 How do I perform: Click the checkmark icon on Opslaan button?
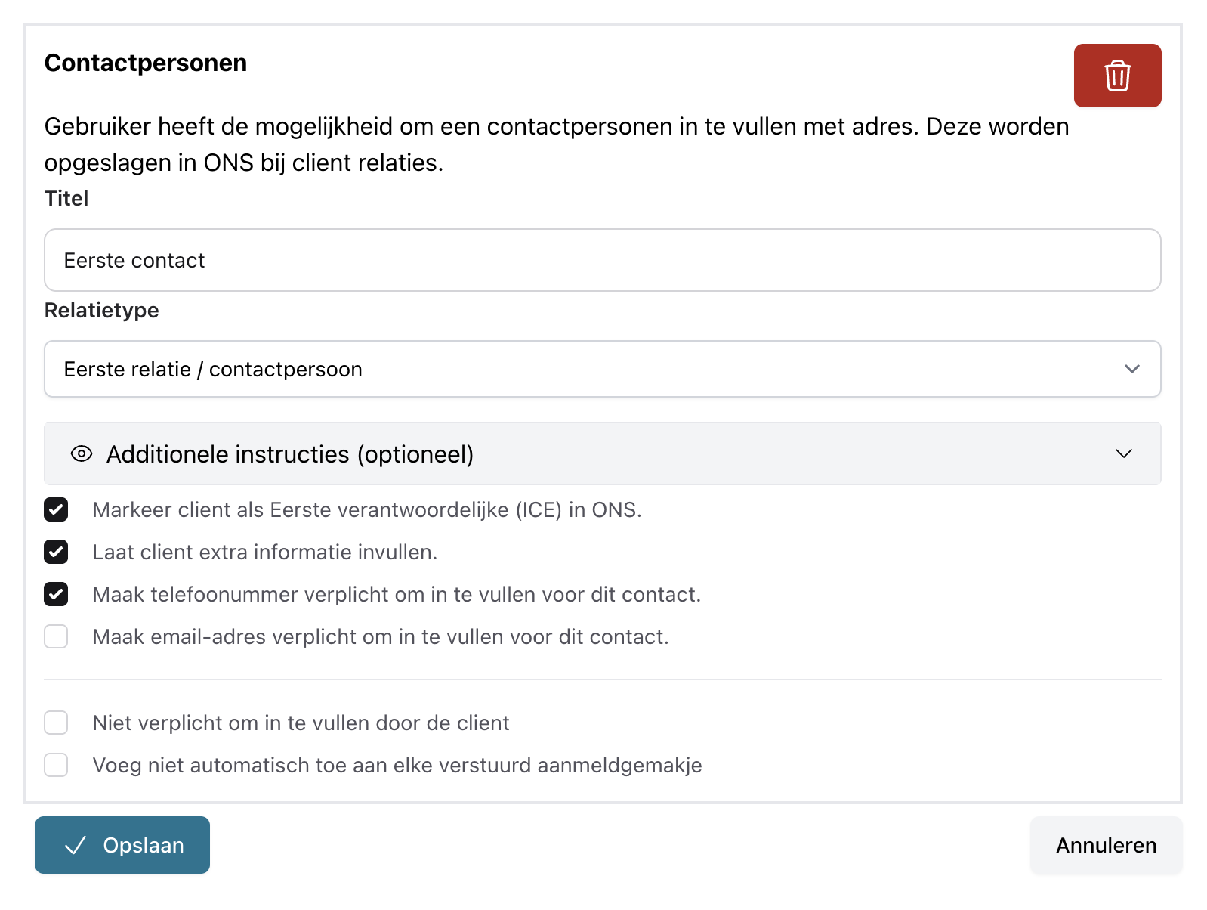click(x=76, y=845)
